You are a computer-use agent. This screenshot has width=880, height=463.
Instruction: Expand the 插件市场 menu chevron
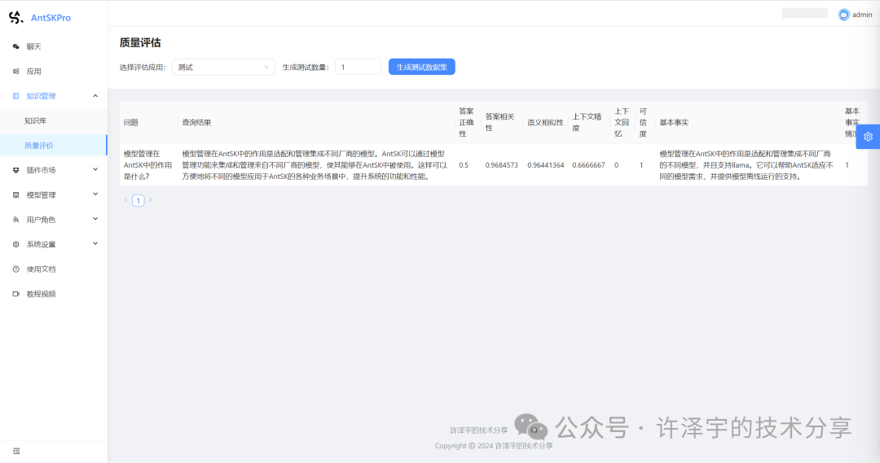tap(95, 169)
